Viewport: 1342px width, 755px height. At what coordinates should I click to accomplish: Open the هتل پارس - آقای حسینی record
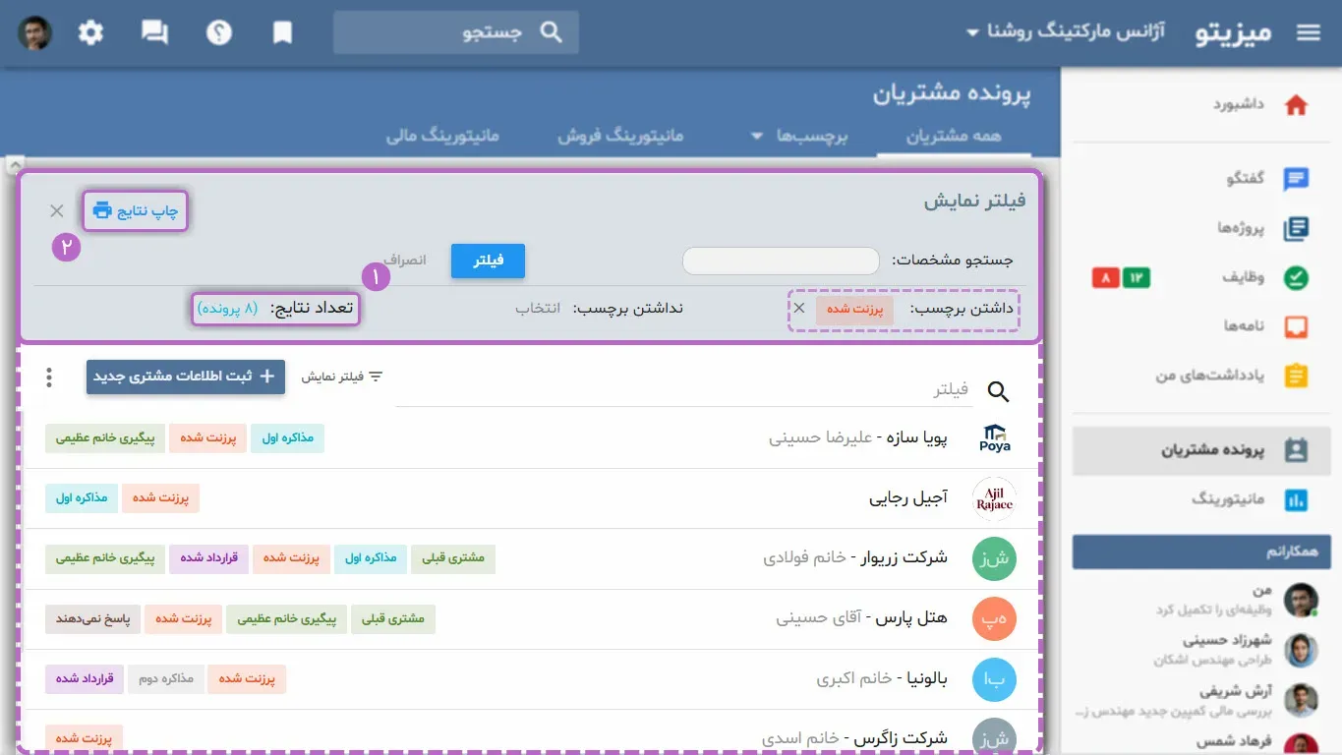click(862, 618)
